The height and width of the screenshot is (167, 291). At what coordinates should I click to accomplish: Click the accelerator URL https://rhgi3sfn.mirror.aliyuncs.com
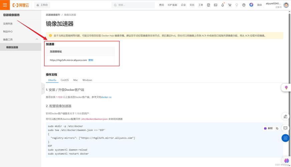[x=68, y=60]
